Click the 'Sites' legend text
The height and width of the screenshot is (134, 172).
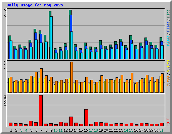168,81
